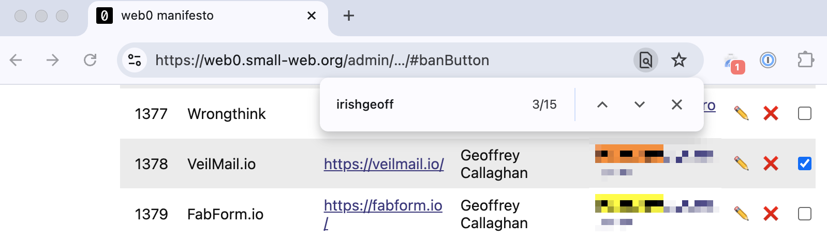Open the 1Password extension icon

(767, 61)
